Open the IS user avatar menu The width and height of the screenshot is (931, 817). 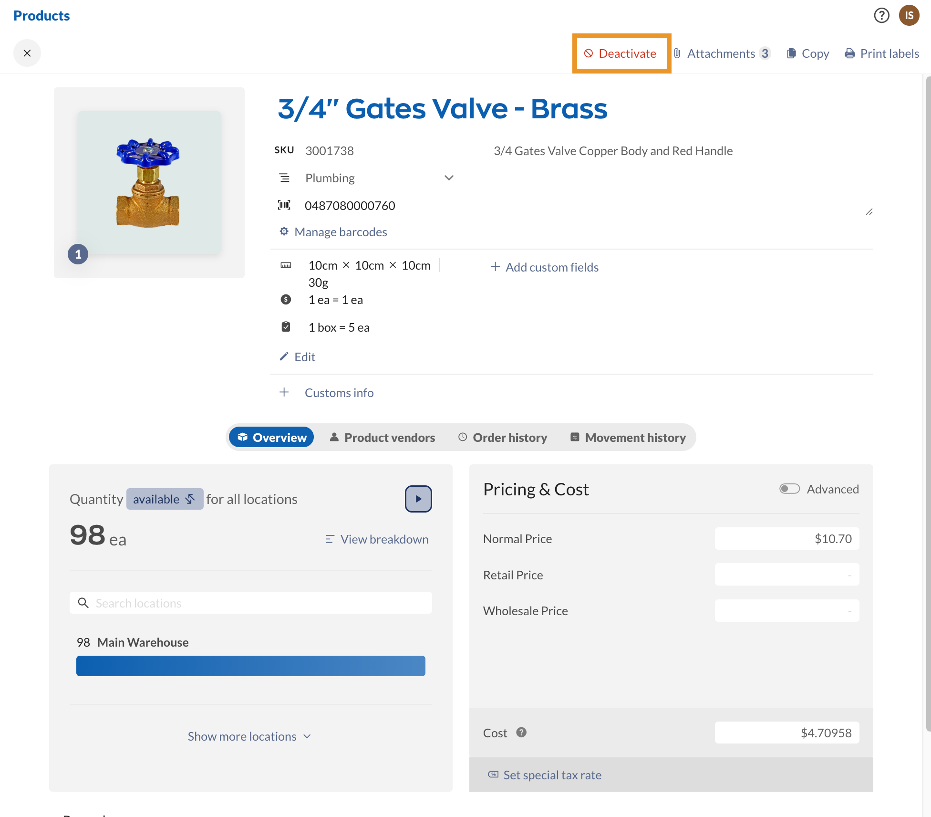[909, 15]
